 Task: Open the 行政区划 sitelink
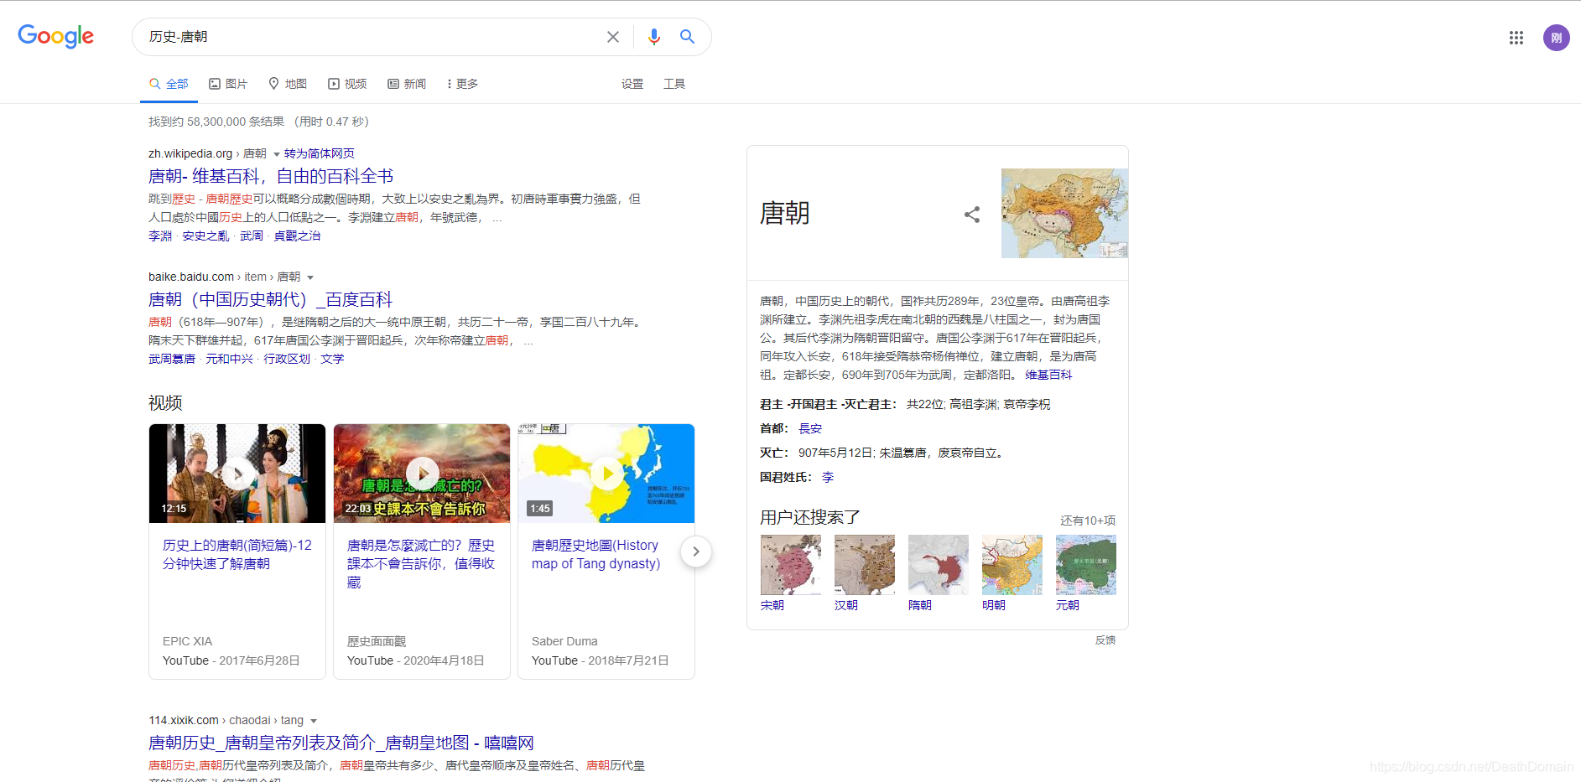(287, 359)
